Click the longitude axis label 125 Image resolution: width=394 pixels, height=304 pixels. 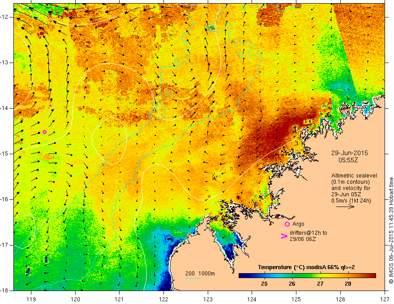coord(296,299)
